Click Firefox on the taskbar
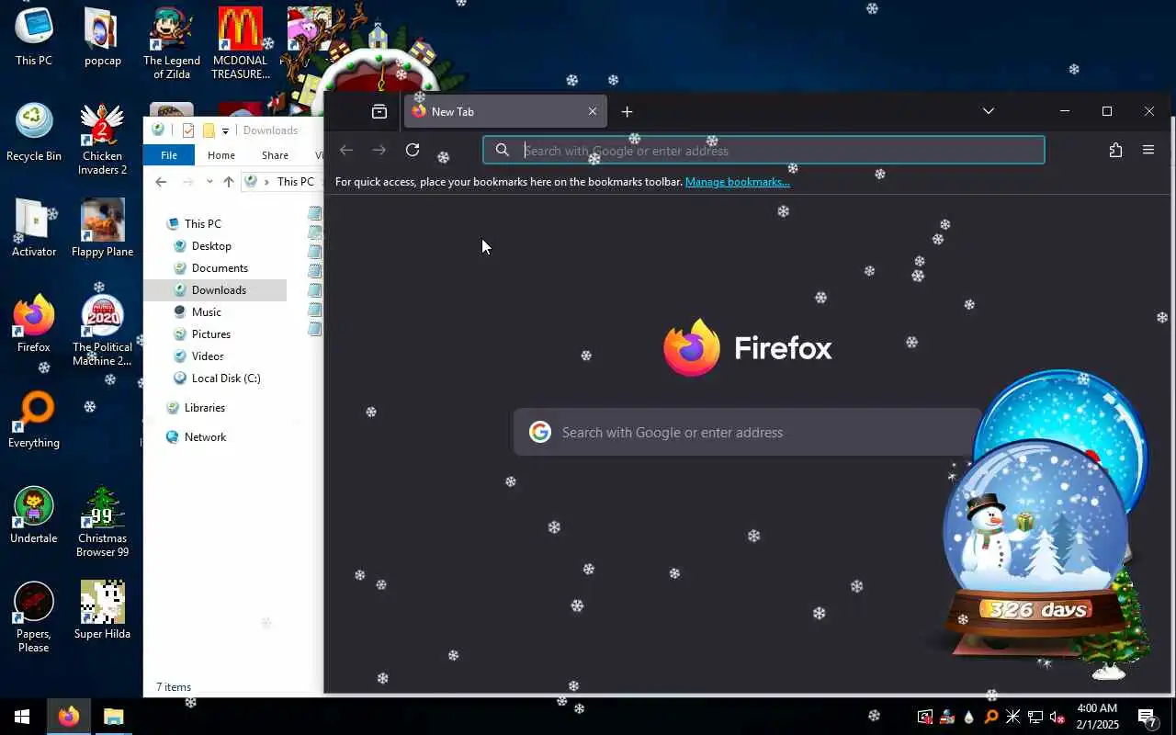Viewport: 1176px width, 735px height. coord(69,717)
